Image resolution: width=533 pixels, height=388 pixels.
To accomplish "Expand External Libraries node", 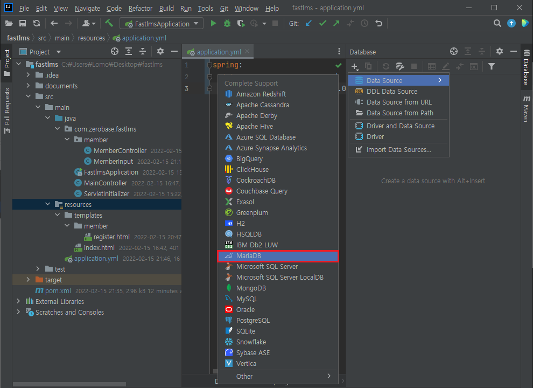I will click(19, 301).
